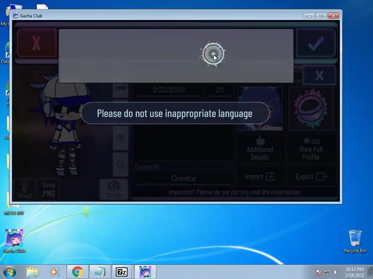373x279 pixels.
Task: Toggle the Stand pose button
Action: (x=25, y=190)
